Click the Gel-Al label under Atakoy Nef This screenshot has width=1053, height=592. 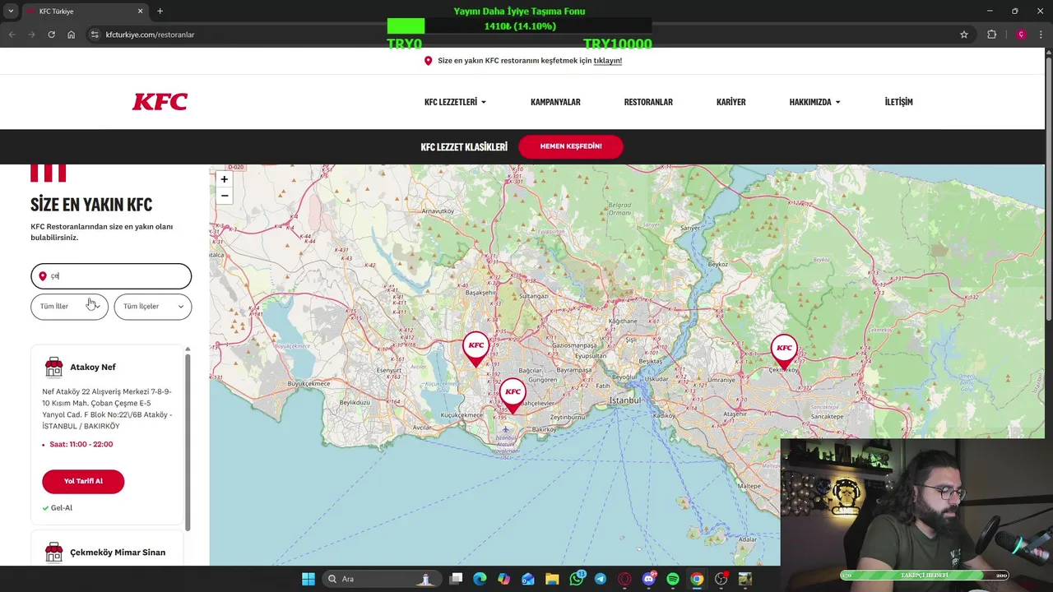pyautogui.click(x=62, y=508)
